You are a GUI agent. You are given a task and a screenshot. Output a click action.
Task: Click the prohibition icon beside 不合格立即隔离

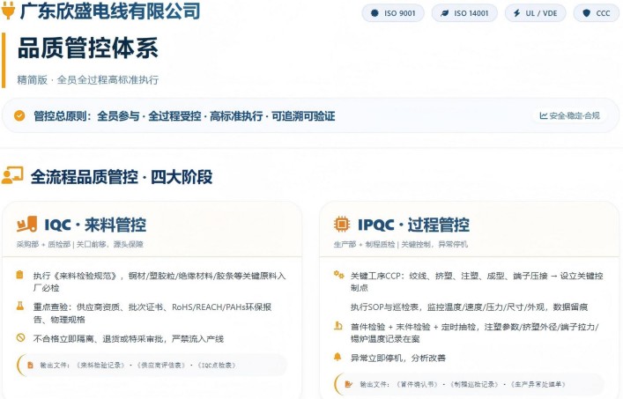coord(19,337)
